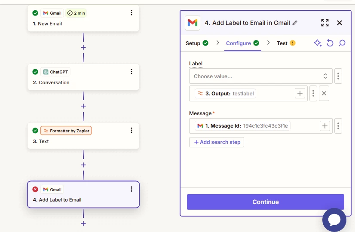The image size is (355, 232).
Task: Expand the step panel to full screen
Action: click(x=324, y=23)
